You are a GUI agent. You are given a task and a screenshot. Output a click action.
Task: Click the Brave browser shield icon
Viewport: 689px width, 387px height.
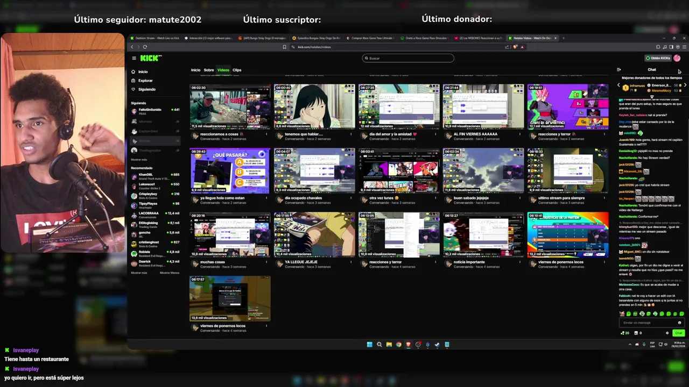click(x=516, y=47)
